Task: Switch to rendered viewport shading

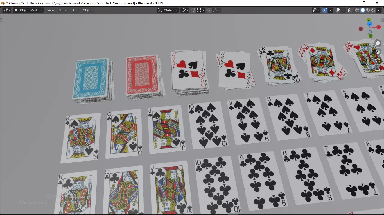Action: coord(373,10)
